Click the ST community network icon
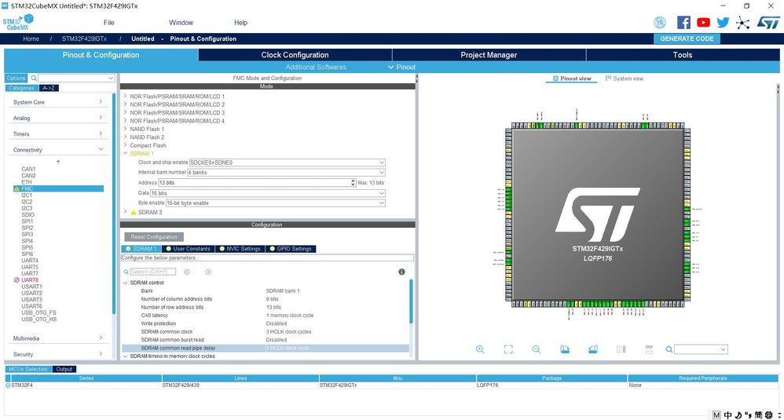Image resolution: width=784 pixels, height=420 pixels. pos(743,23)
